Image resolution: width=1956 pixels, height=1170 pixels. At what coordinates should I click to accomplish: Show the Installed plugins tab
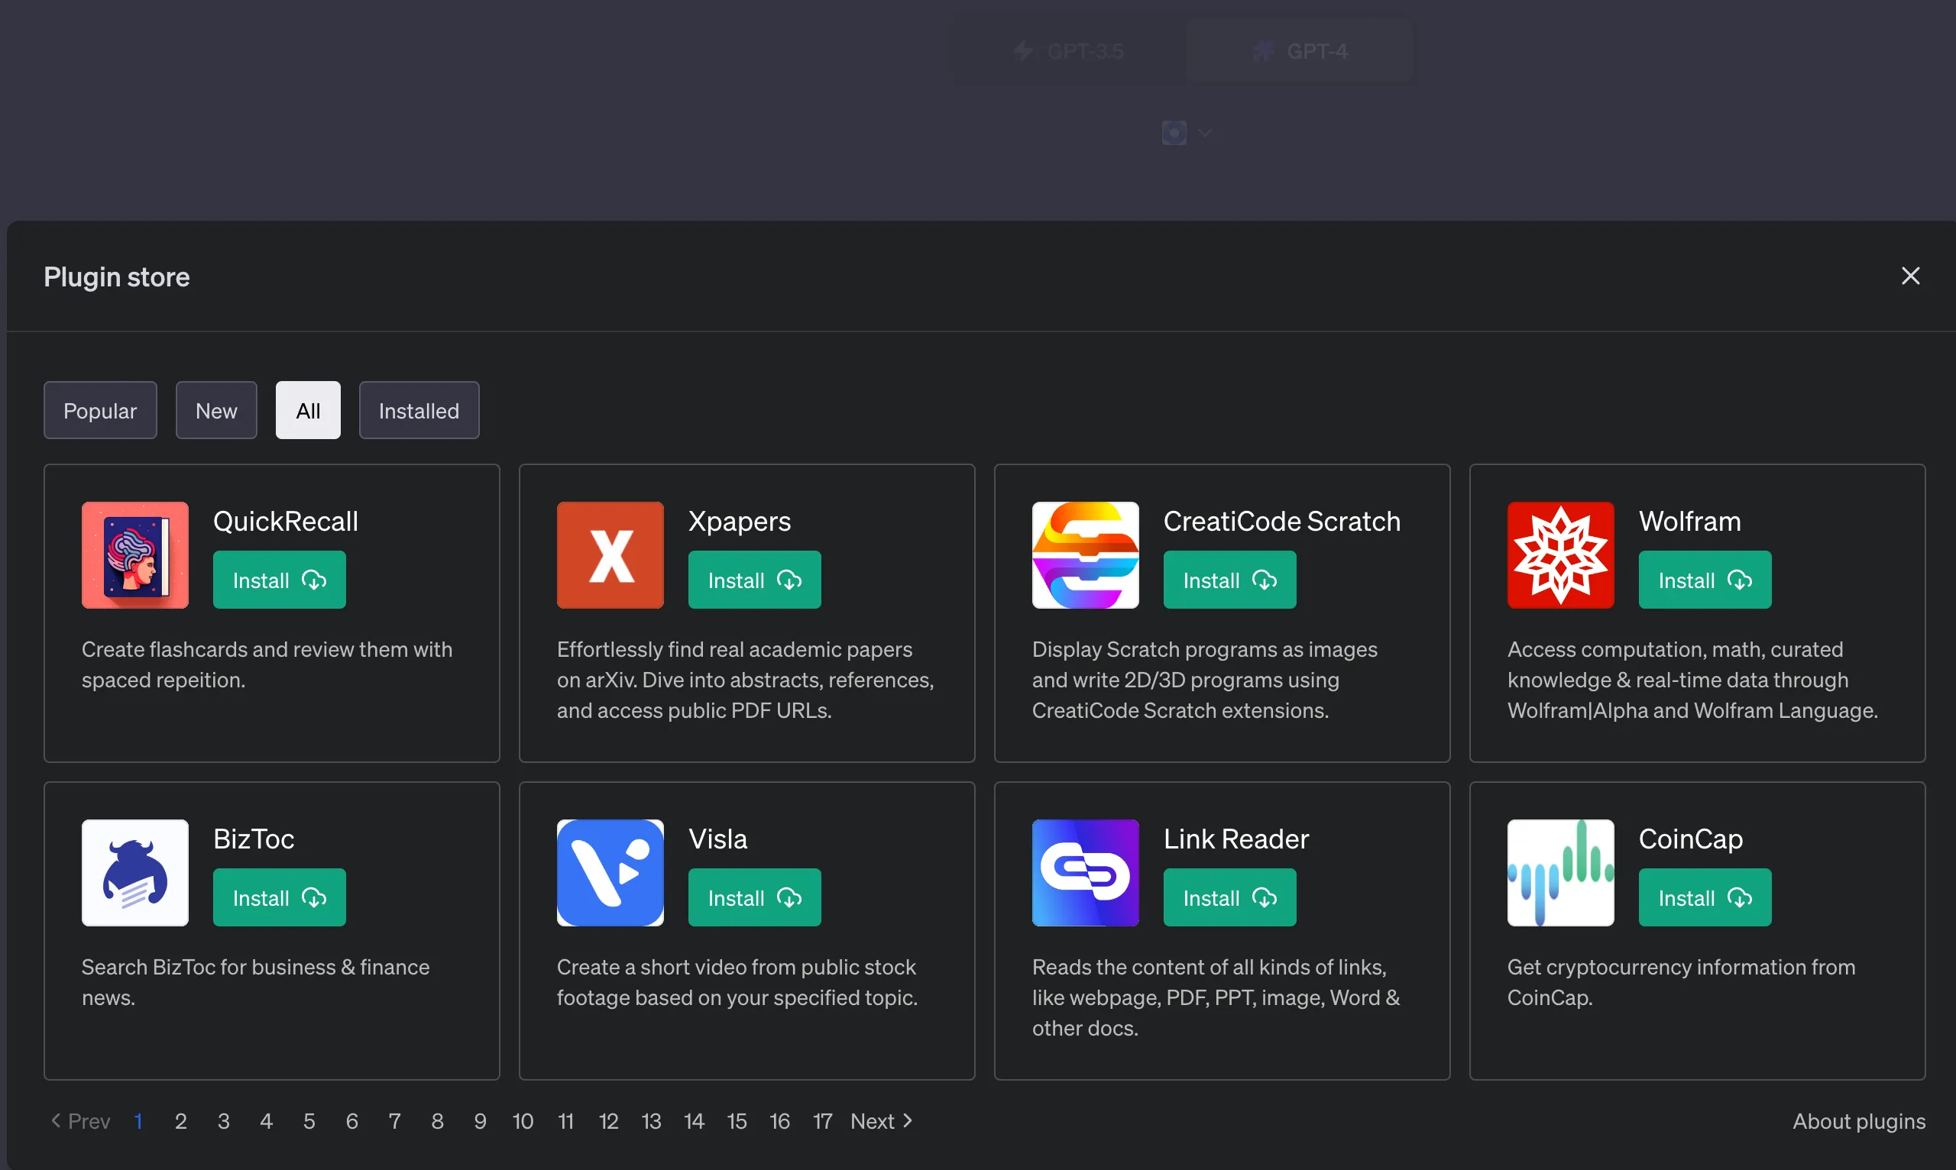click(x=419, y=411)
